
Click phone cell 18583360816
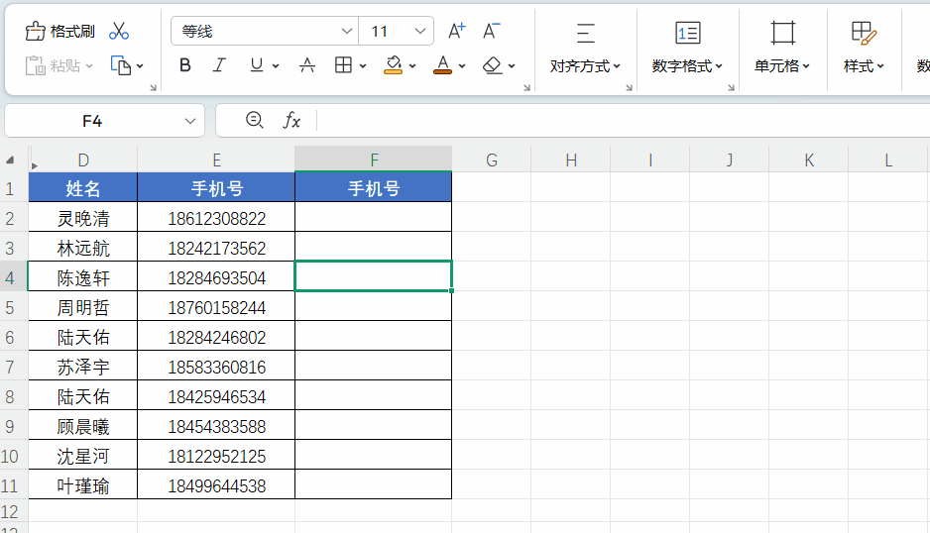[216, 367]
